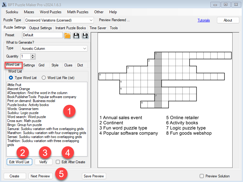Expand the Puzzle Type dropdown
The height and width of the screenshot is (182, 243).
(x=91, y=20)
